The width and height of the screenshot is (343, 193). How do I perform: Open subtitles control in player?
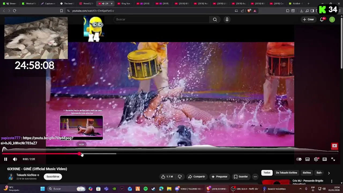point(307,159)
